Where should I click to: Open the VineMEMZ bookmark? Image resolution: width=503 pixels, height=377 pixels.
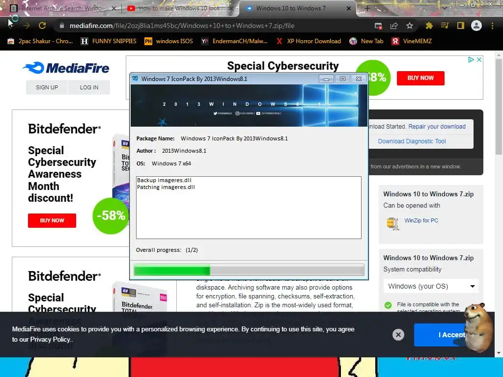(x=412, y=41)
